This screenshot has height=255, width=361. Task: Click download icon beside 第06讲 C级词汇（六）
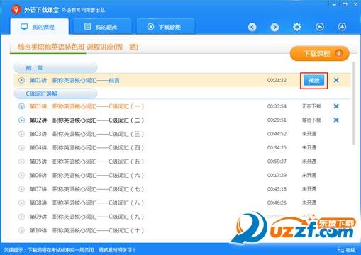pos(21,175)
